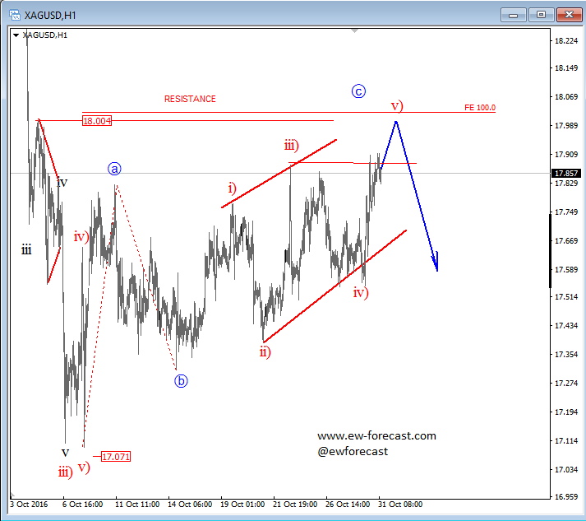Click the gray chart shift triangle marker
Screen dimensions: 586x521
tap(355, 30)
